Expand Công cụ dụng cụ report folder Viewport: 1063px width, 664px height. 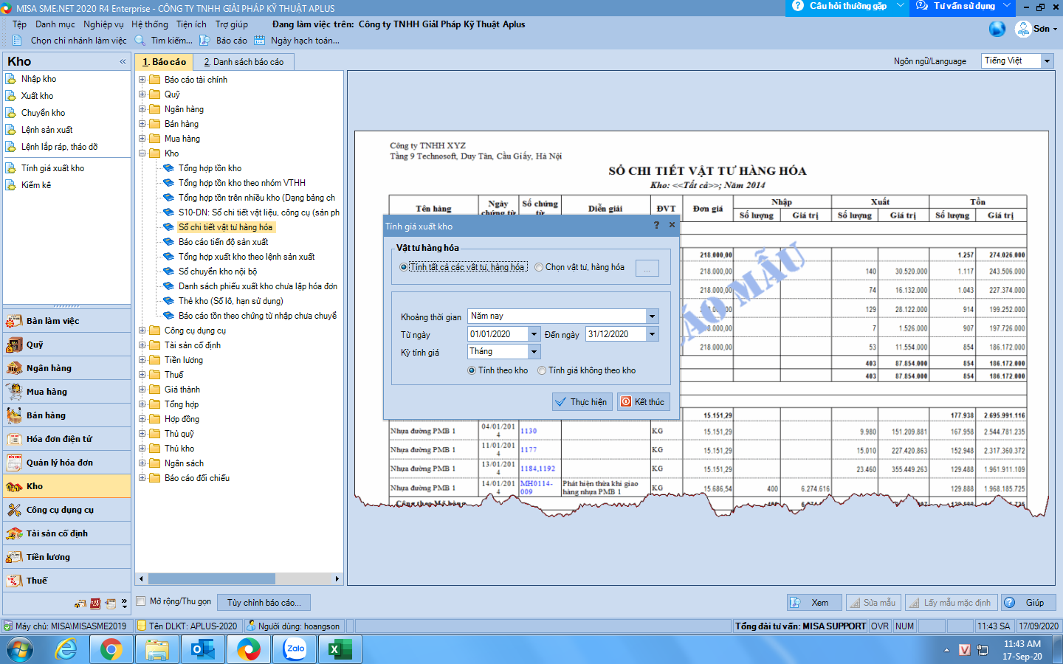142,331
